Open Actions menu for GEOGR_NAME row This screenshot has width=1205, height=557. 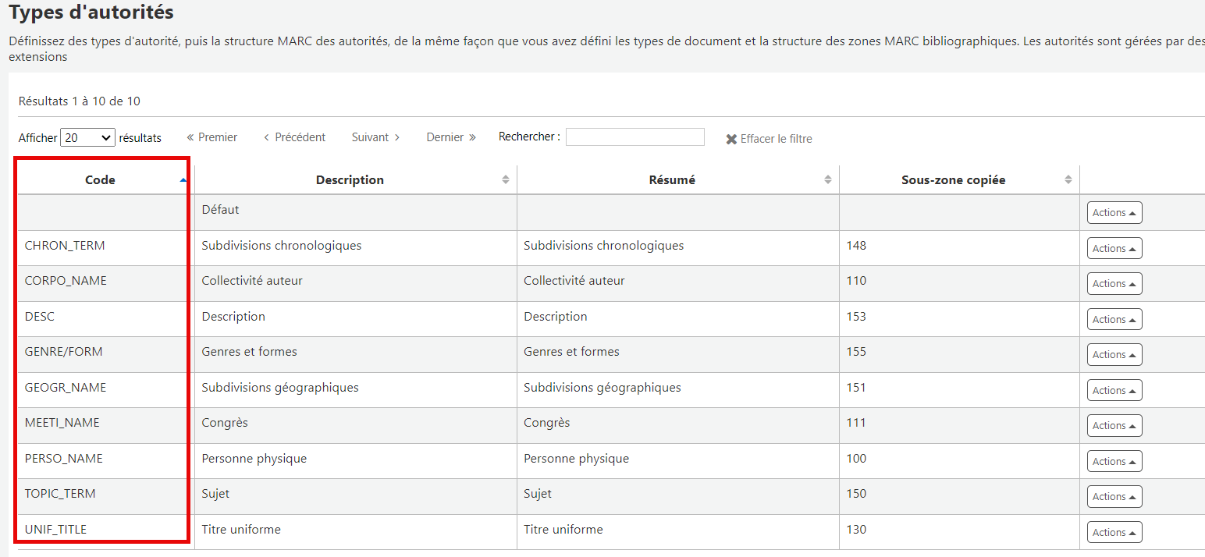[x=1114, y=390]
